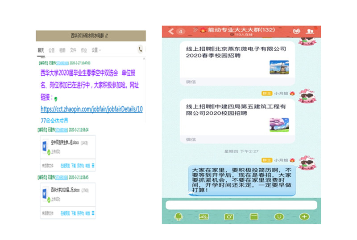Click the edit pencil next to group name
The width and height of the screenshot is (357, 240).
point(107,35)
